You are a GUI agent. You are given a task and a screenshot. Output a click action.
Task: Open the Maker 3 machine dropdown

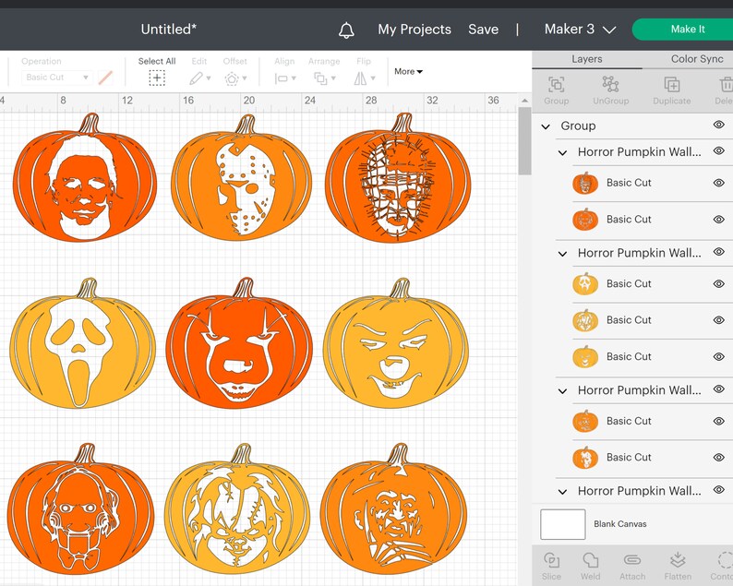580,30
